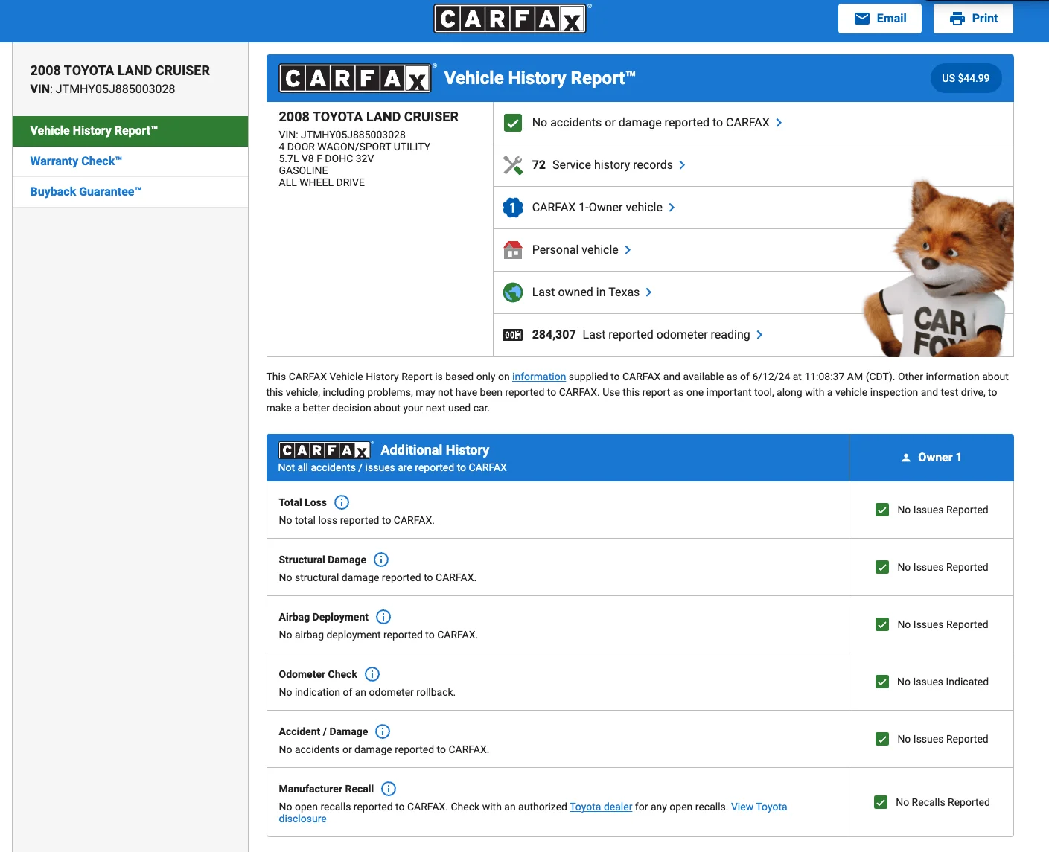Expand chevron after No accidents or damage reported
The width and height of the screenshot is (1049, 852).
point(779,123)
